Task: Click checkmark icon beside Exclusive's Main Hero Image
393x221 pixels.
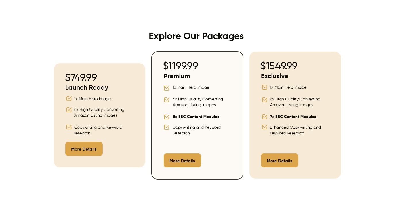Action: point(265,87)
